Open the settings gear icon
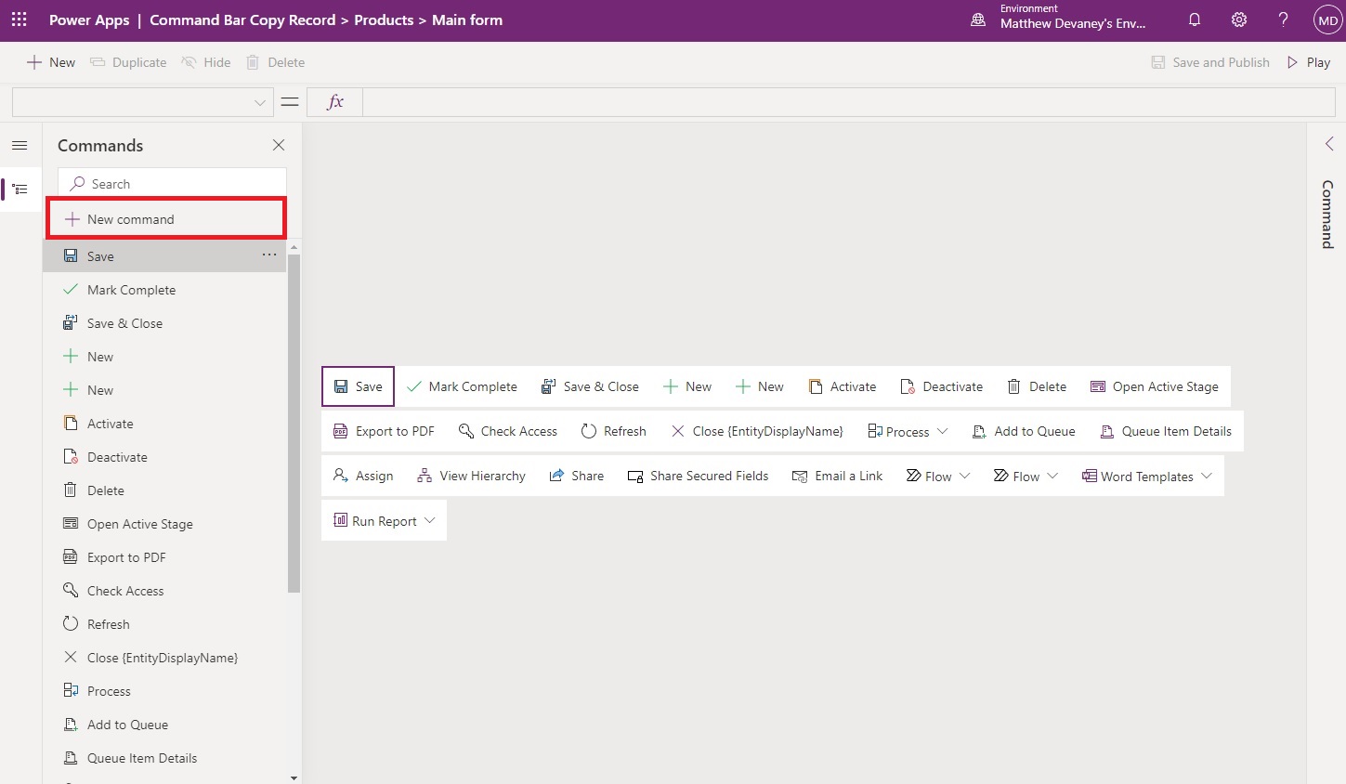1346x784 pixels. click(x=1238, y=19)
